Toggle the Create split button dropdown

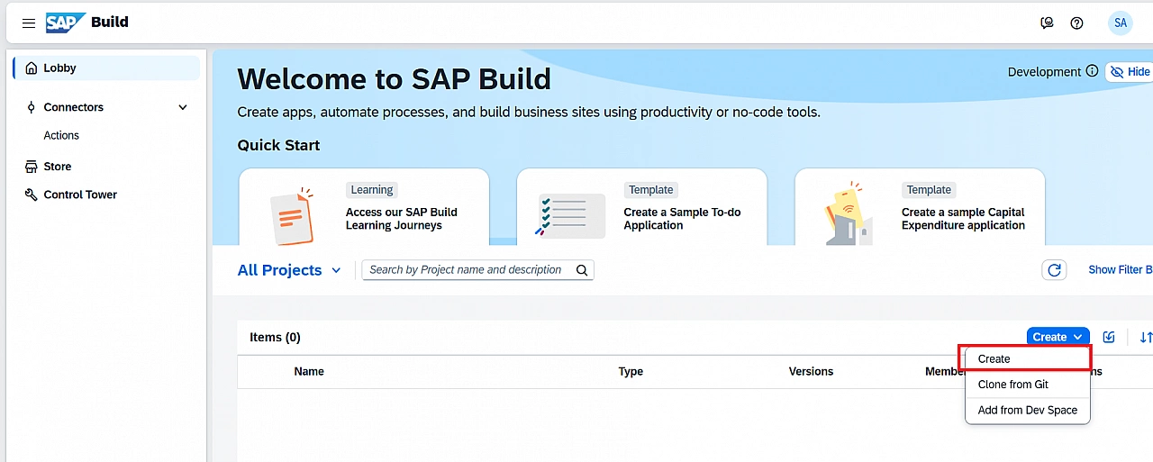click(1078, 337)
